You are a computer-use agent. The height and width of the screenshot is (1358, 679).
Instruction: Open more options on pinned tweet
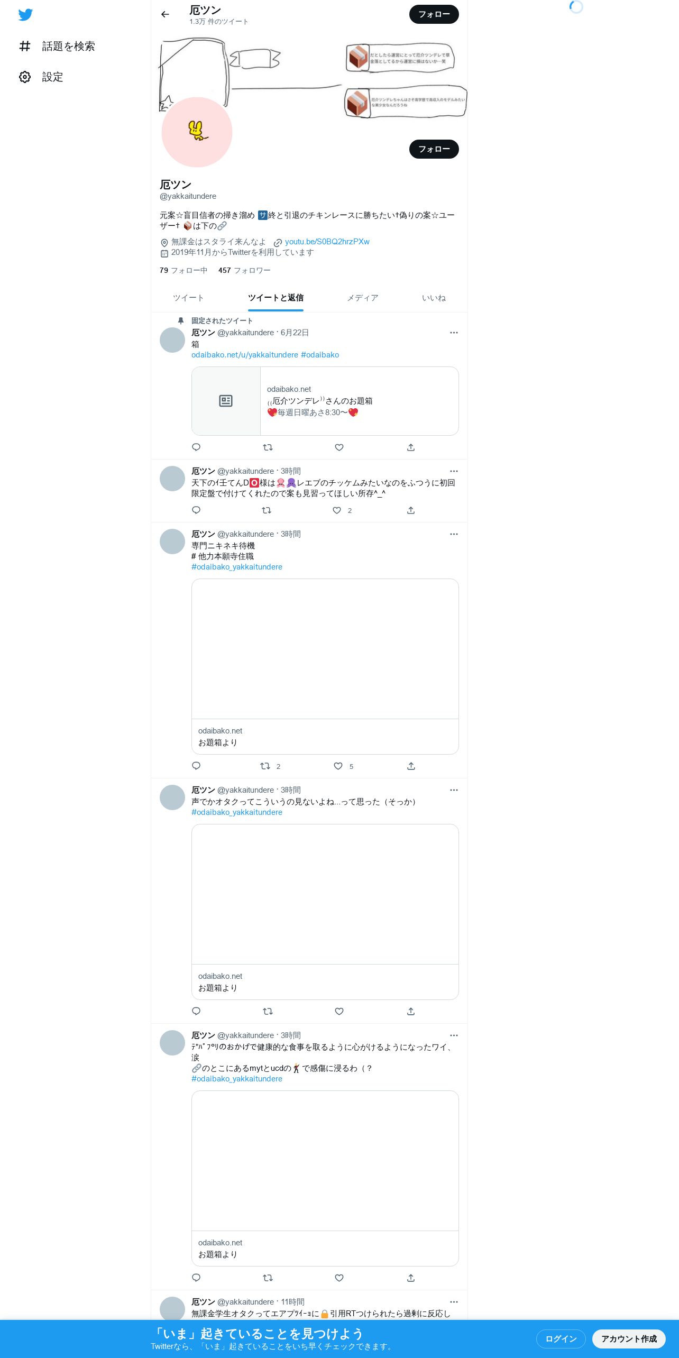click(x=454, y=333)
